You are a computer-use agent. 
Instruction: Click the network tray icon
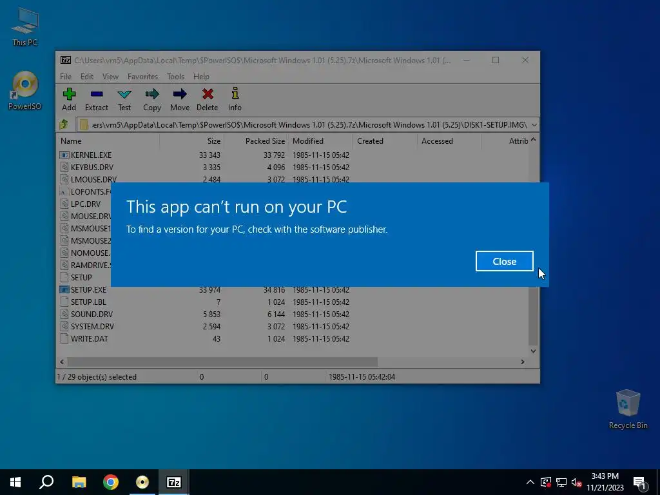561,482
